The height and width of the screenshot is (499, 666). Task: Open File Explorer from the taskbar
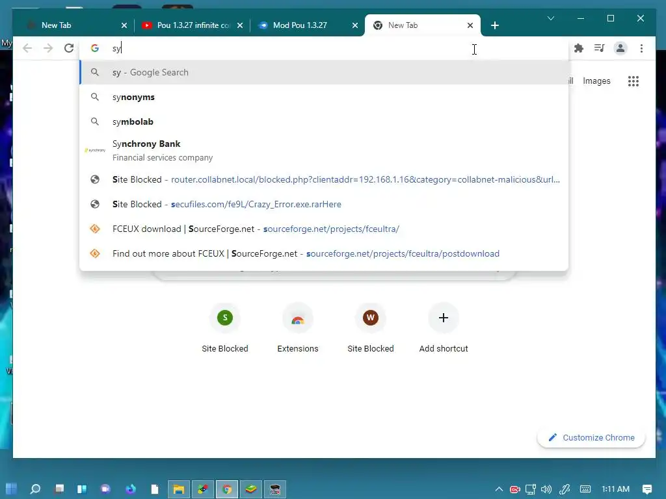click(178, 489)
